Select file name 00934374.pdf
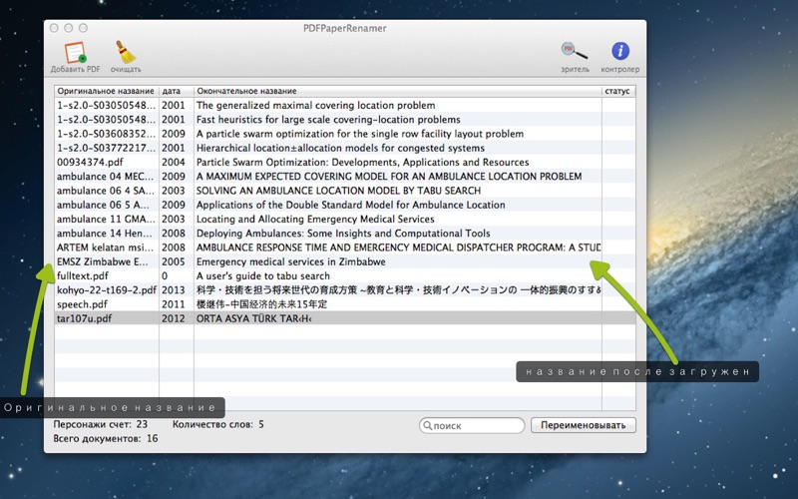 click(x=90, y=163)
